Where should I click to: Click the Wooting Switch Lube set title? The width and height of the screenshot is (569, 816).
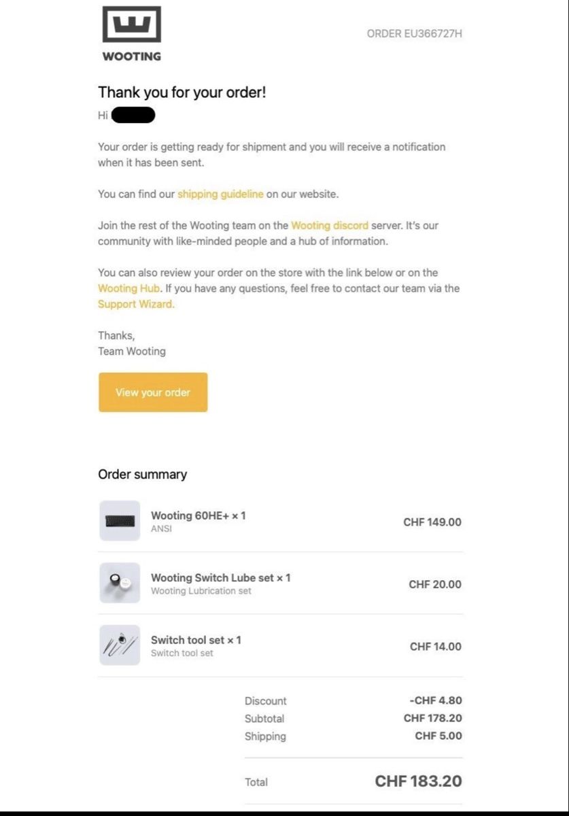221,577
